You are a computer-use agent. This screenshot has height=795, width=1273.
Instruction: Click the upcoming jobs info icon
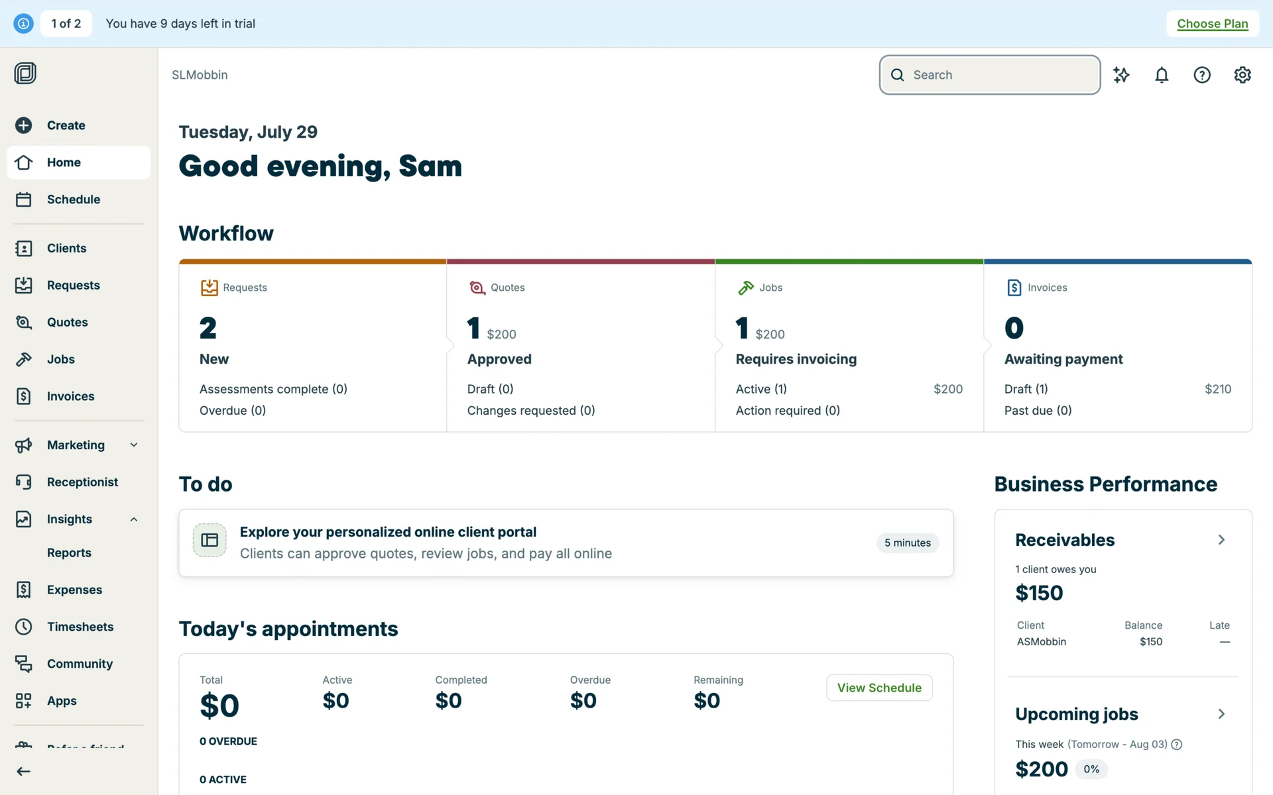tap(1177, 745)
